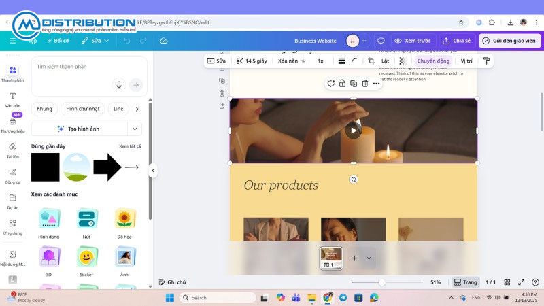Click Xóa nền background remover

pos(292,61)
